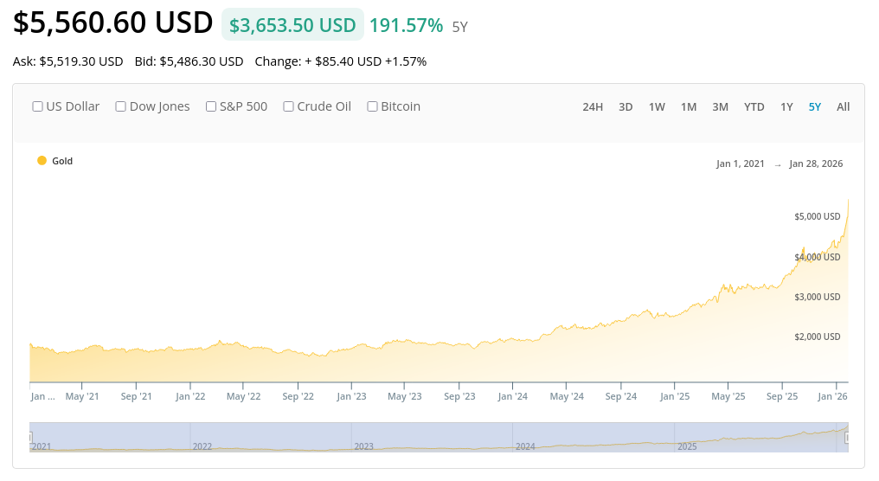Viewport: 879px width, 481px height.
Task: Tick the Bitcoin checkbox
Action: [x=373, y=106]
